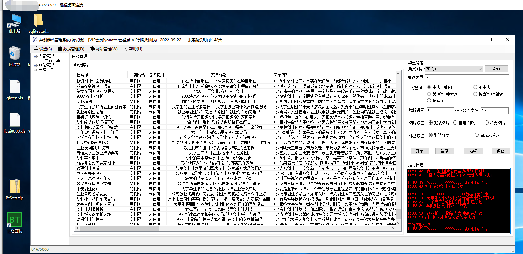Click the table vertical scrollbar down arrow
This screenshot has height=254, width=523.
click(x=398, y=223)
